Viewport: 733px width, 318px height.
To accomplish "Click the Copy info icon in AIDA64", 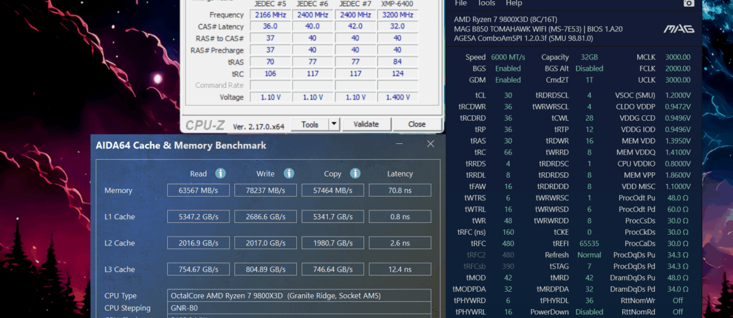I will [x=355, y=173].
